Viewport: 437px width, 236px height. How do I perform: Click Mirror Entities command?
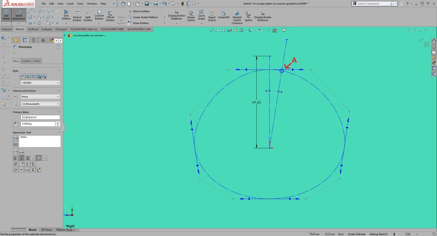click(x=139, y=11)
